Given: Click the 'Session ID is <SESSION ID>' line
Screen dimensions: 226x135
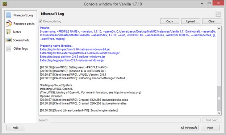Looking at the screenshot, I should (73, 71).
